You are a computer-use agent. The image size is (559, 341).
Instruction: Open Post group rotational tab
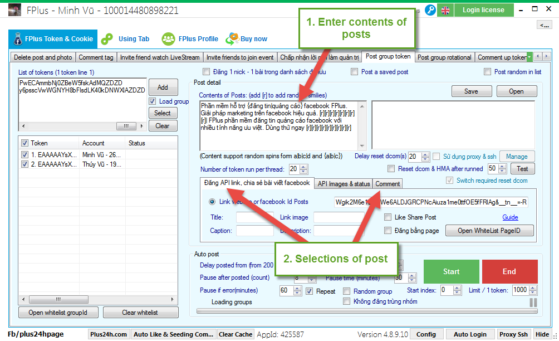444,57
